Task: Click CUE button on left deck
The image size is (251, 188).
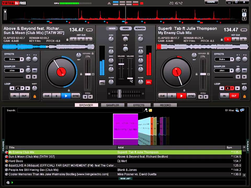Action: point(47,96)
